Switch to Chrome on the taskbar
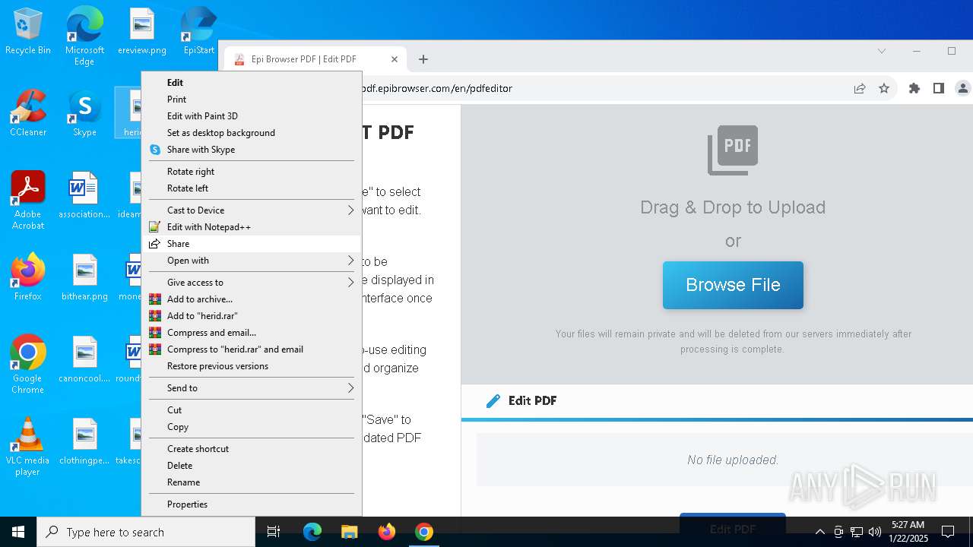The width and height of the screenshot is (973, 547). tap(424, 532)
